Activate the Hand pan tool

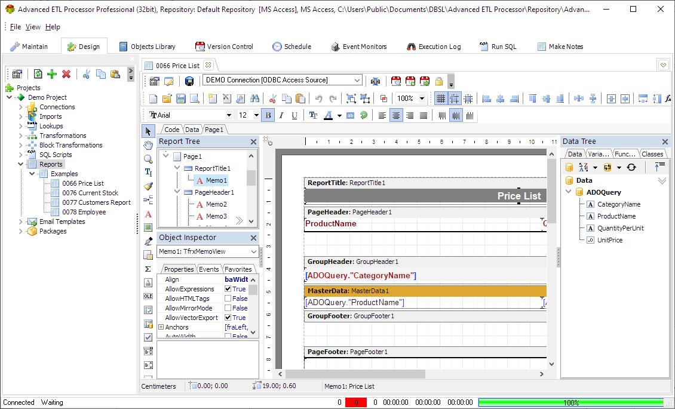[x=148, y=145]
